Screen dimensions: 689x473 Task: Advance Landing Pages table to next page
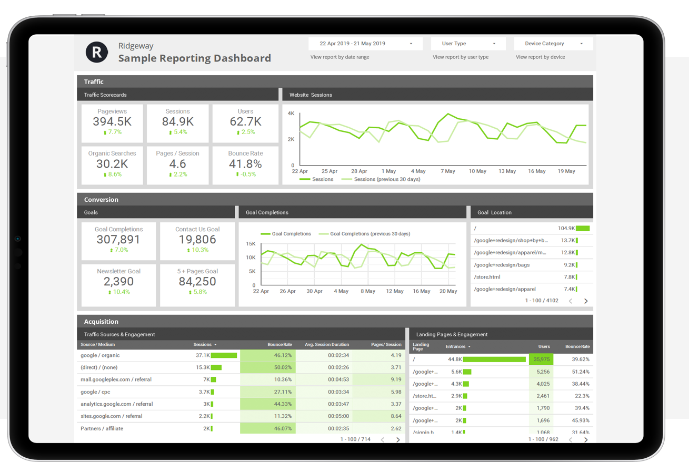coord(586,439)
